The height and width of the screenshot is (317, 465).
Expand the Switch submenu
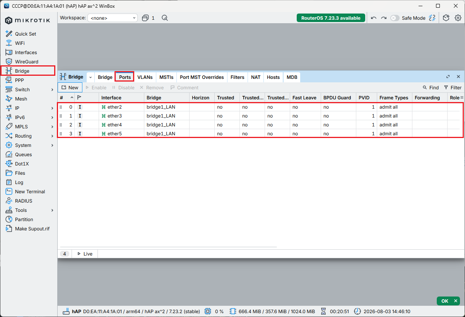[52, 90]
